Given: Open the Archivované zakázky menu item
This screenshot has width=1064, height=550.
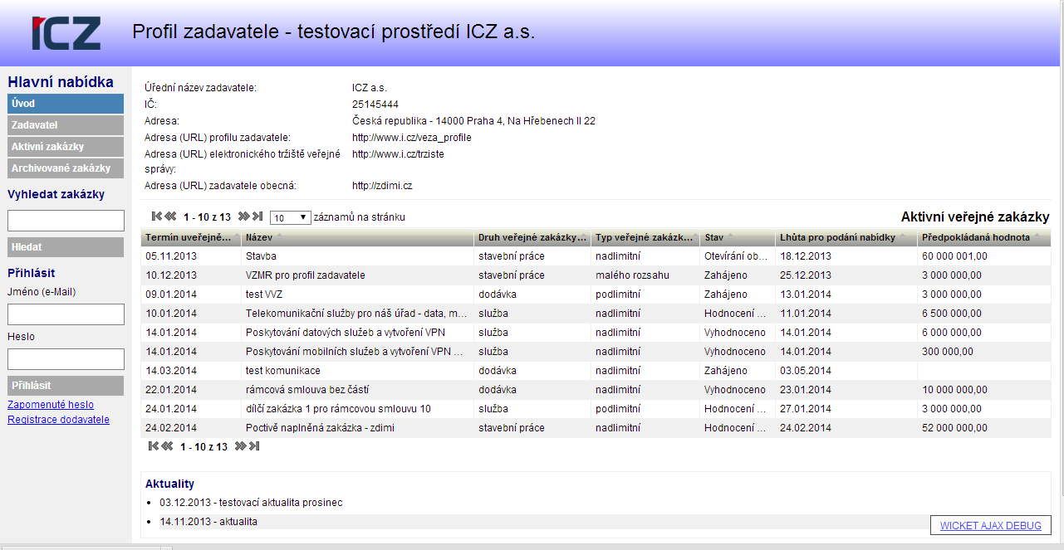Looking at the screenshot, I should pyautogui.click(x=66, y=168).
